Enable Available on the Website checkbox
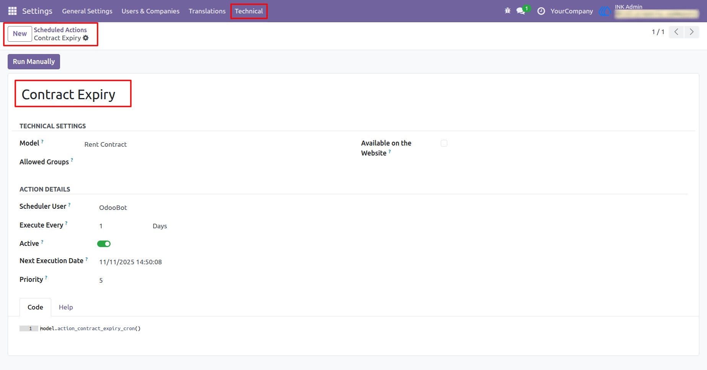Screen dimensions: 707x370 (x=444, y=143)
